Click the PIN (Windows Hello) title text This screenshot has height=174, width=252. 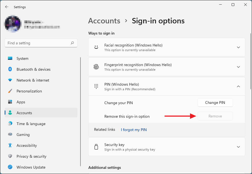[x=122, y=84]
